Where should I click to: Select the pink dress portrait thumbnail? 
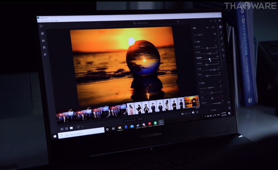coord(131,109)
